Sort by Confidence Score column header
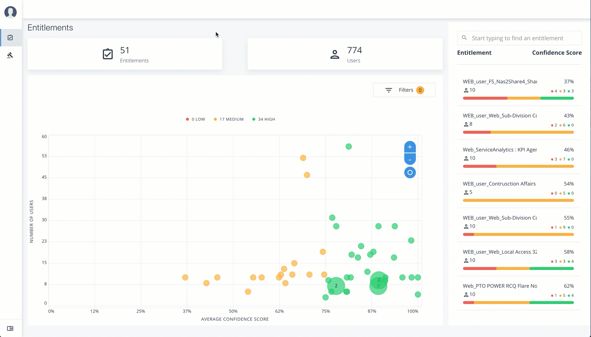The height and width of the screenshot is (337, 591). (557, 53)
